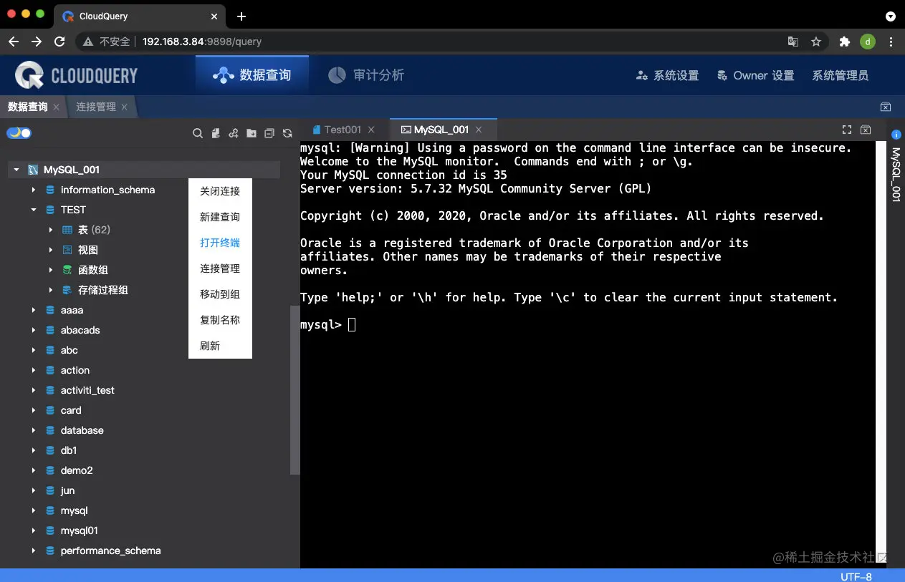Screen dimensions: 905x582
Task: Click the MySQL dolphin icon of MySQL_001
Action: [33, 170]
